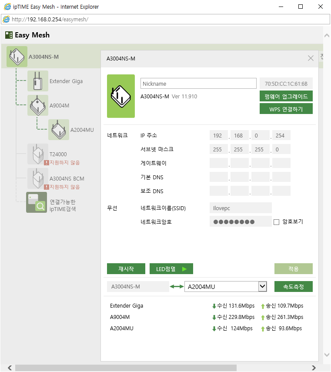Image resolution: width=331 pixels, height=372 pixels.
Task: Click the horizontal scrollbar left arrow
Action: 10,368
